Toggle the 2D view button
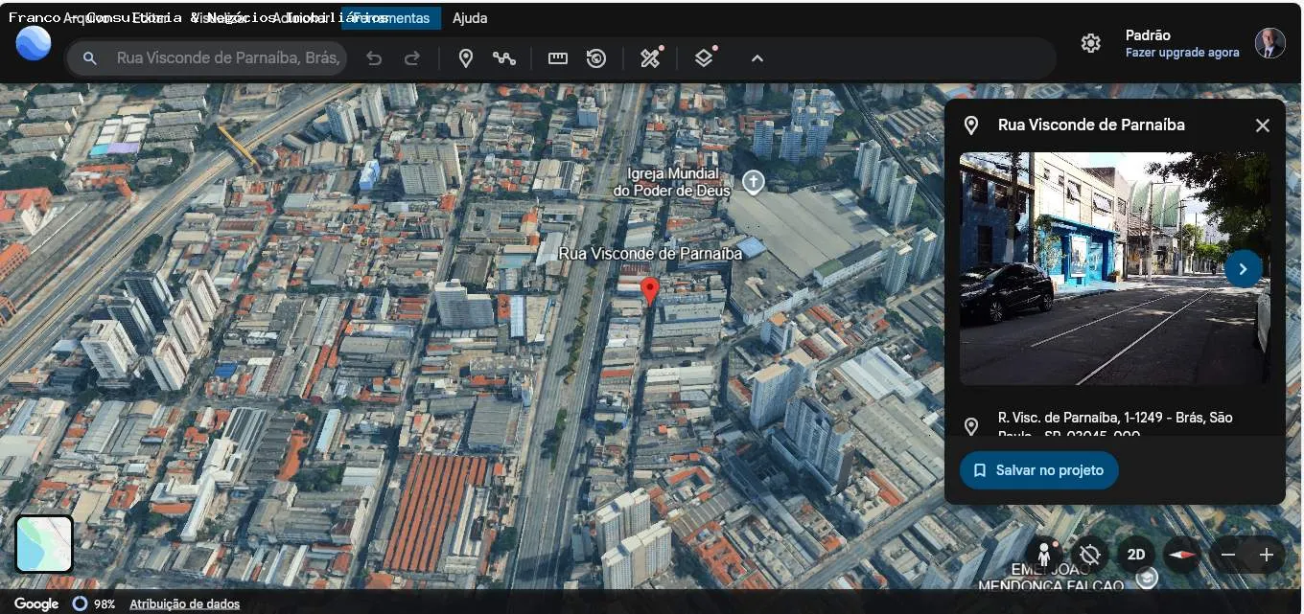Image resolution: width=1304 pixels, height=614 pixels. click(1136, 555)
